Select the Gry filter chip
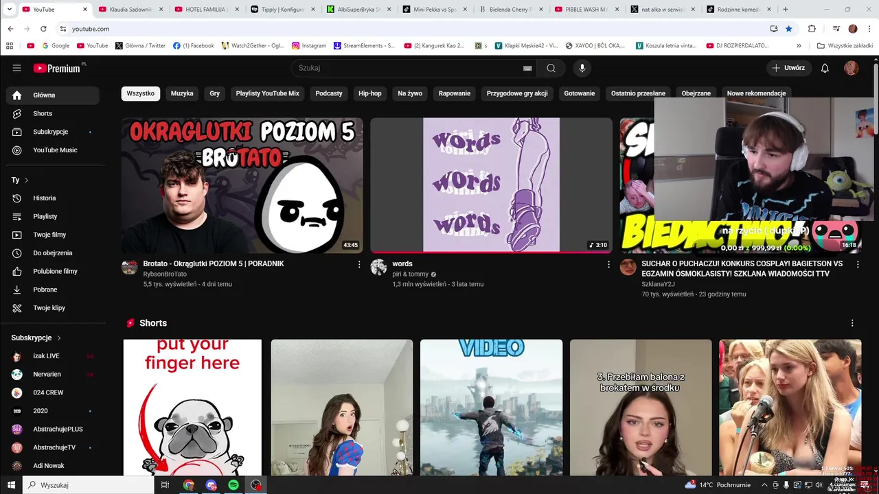The width and height of the screenshot is (879, 494). coord(215,93)
